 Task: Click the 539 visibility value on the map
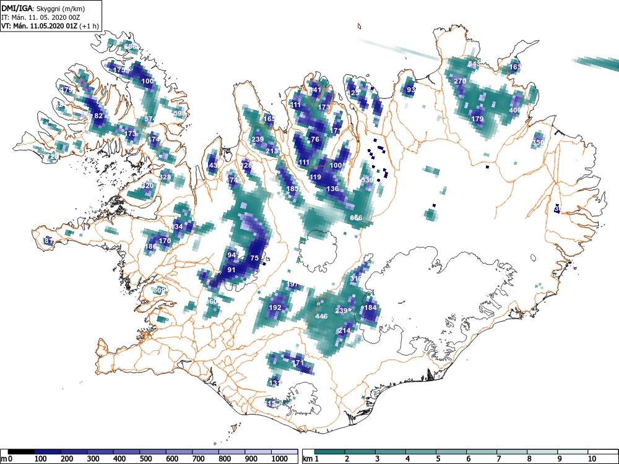coord(367,180)
